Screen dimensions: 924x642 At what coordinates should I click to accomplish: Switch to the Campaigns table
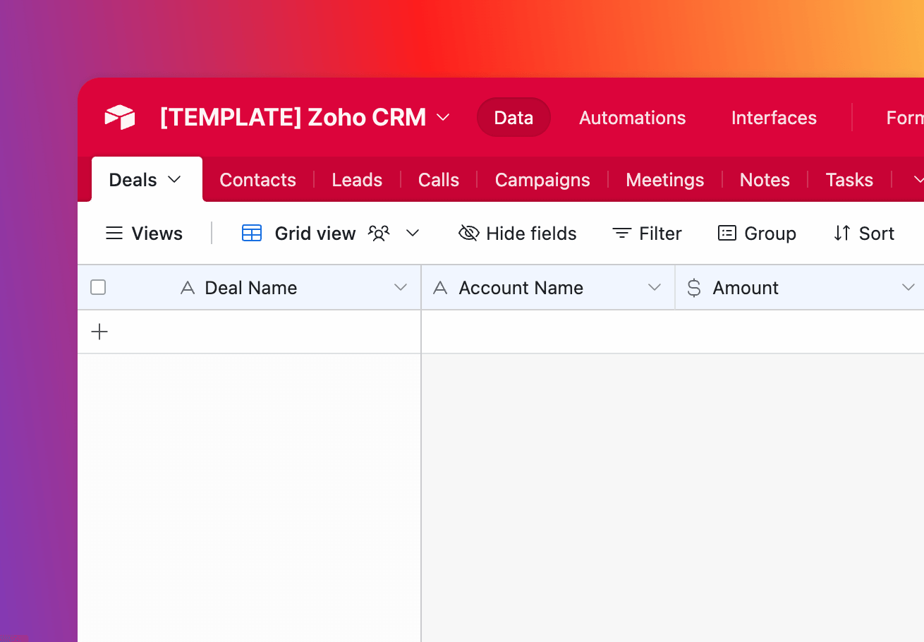[542, 180]
